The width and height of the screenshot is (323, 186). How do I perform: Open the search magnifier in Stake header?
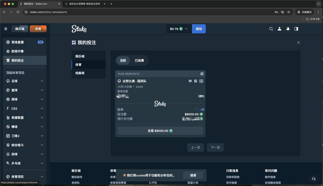pos(271,29)
